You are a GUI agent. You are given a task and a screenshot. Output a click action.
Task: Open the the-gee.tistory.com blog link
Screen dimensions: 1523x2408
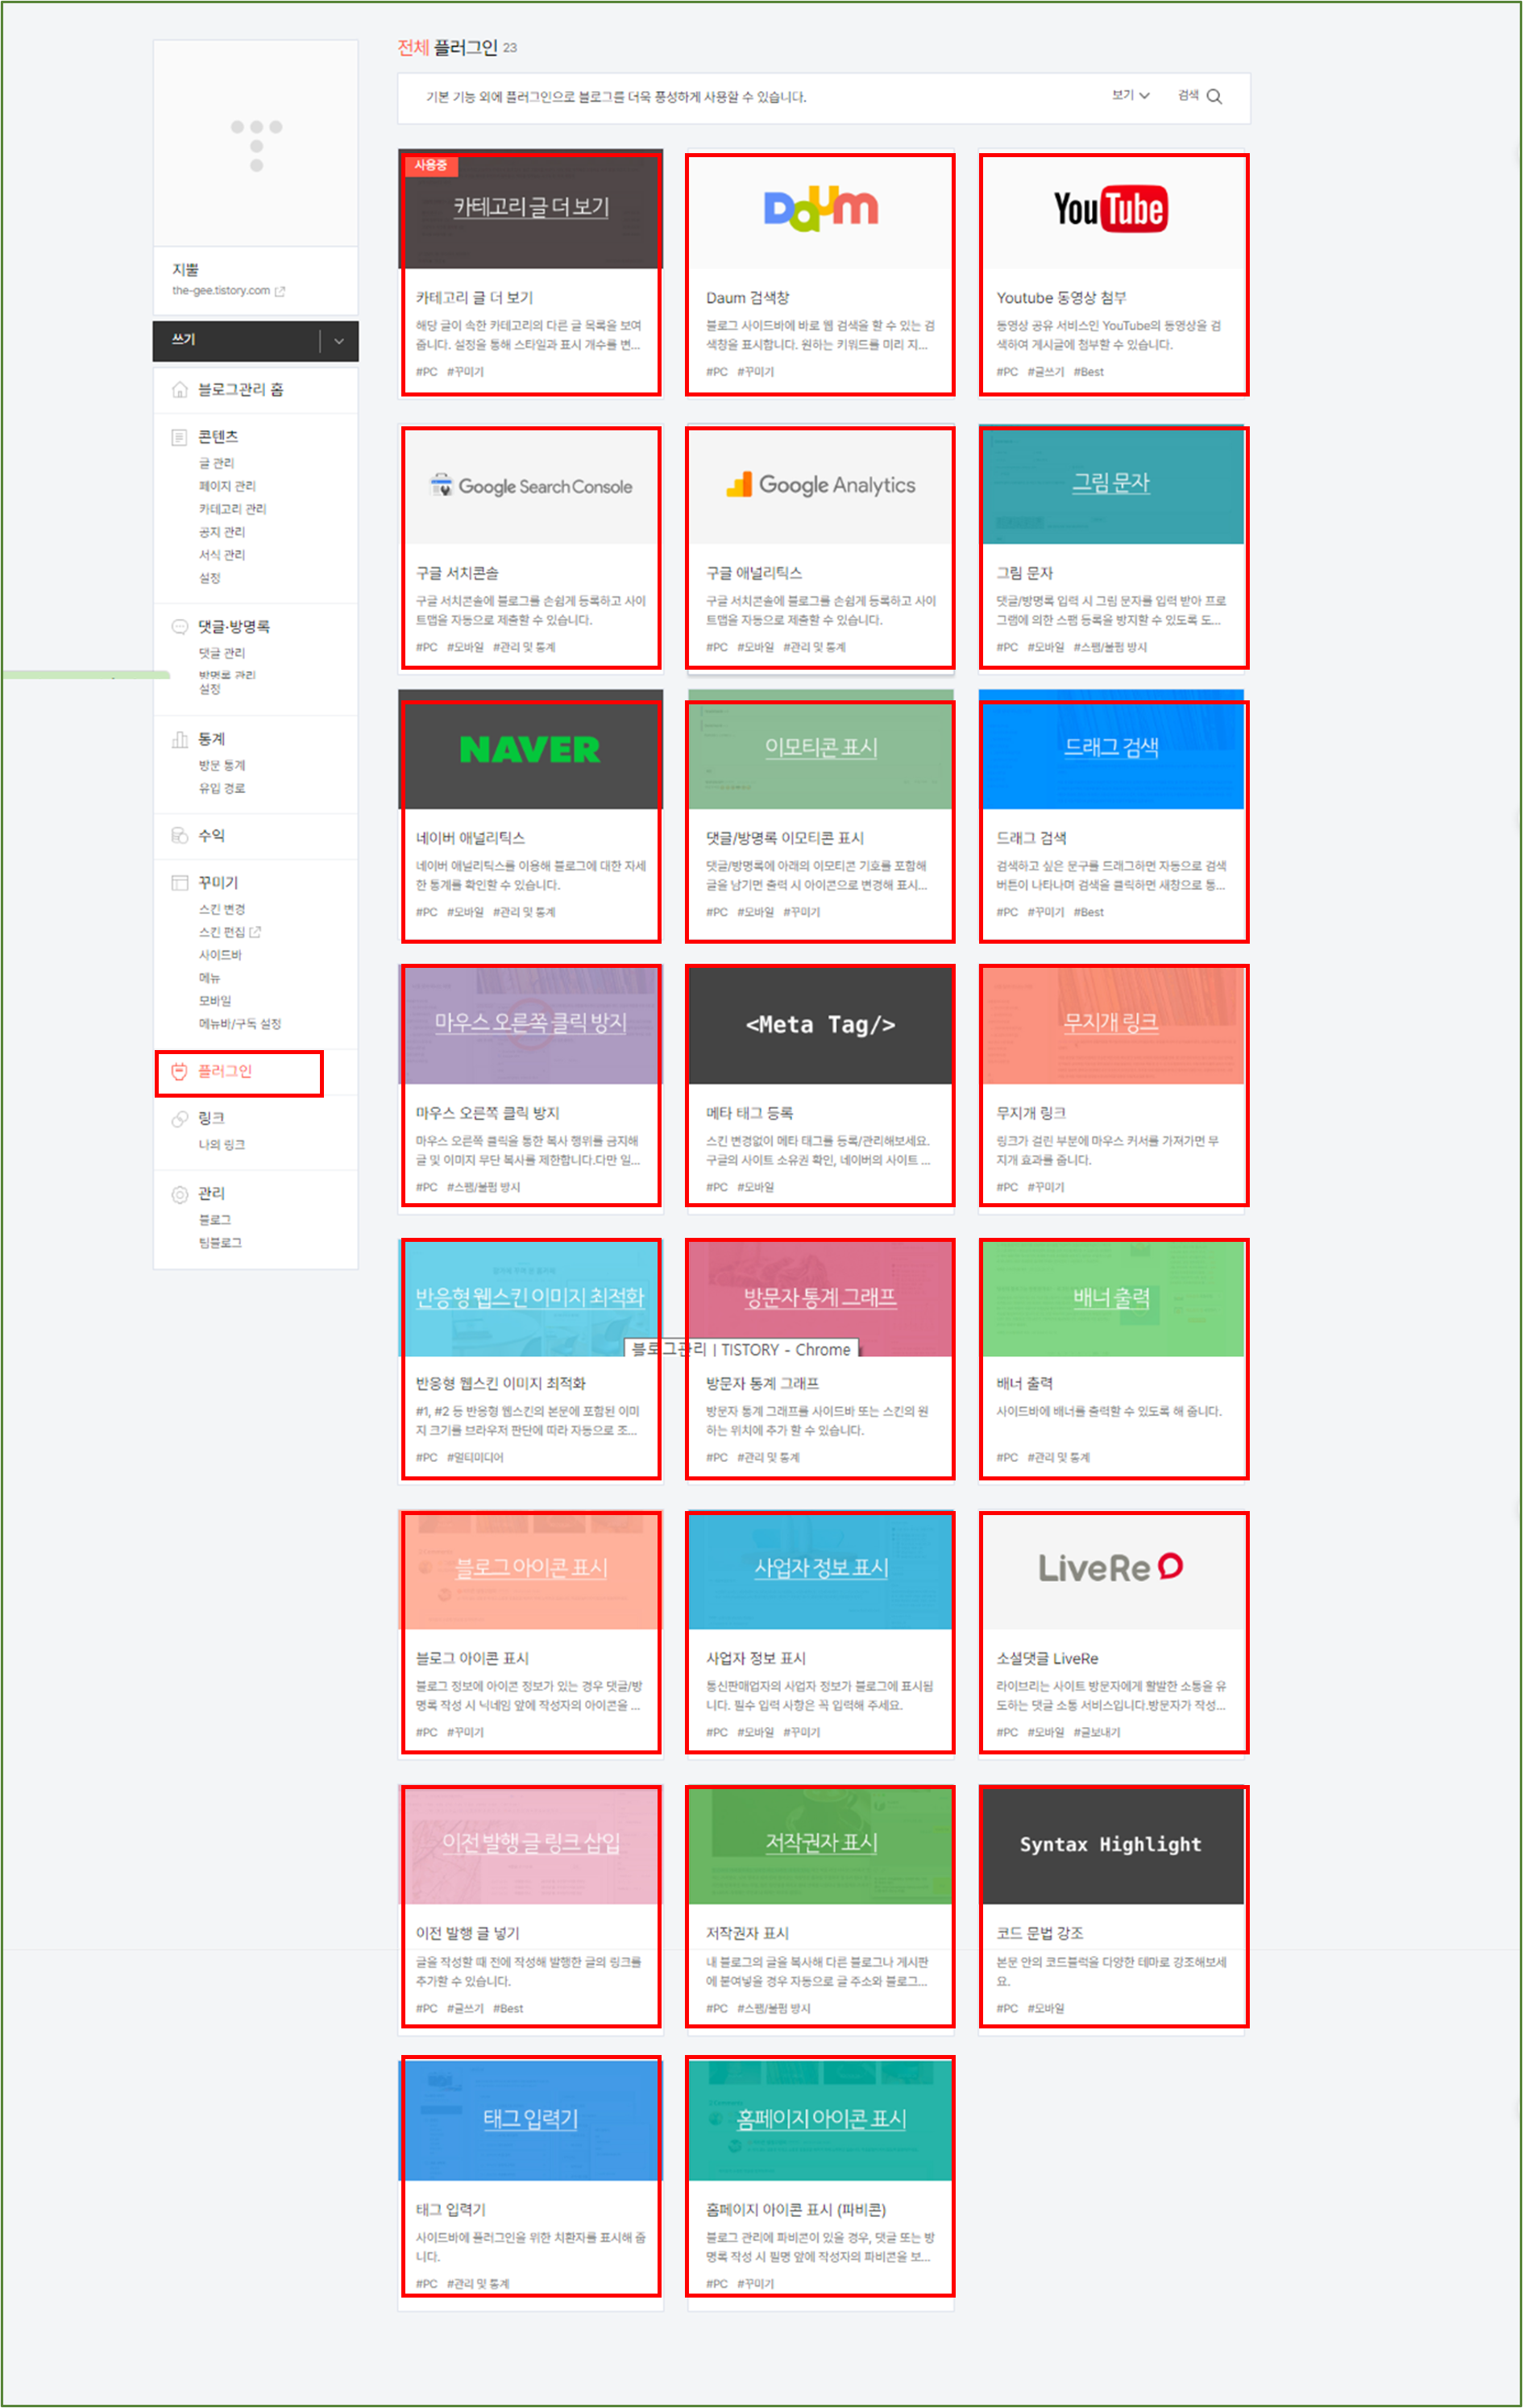pyautogui.click(x=228, y=291)
